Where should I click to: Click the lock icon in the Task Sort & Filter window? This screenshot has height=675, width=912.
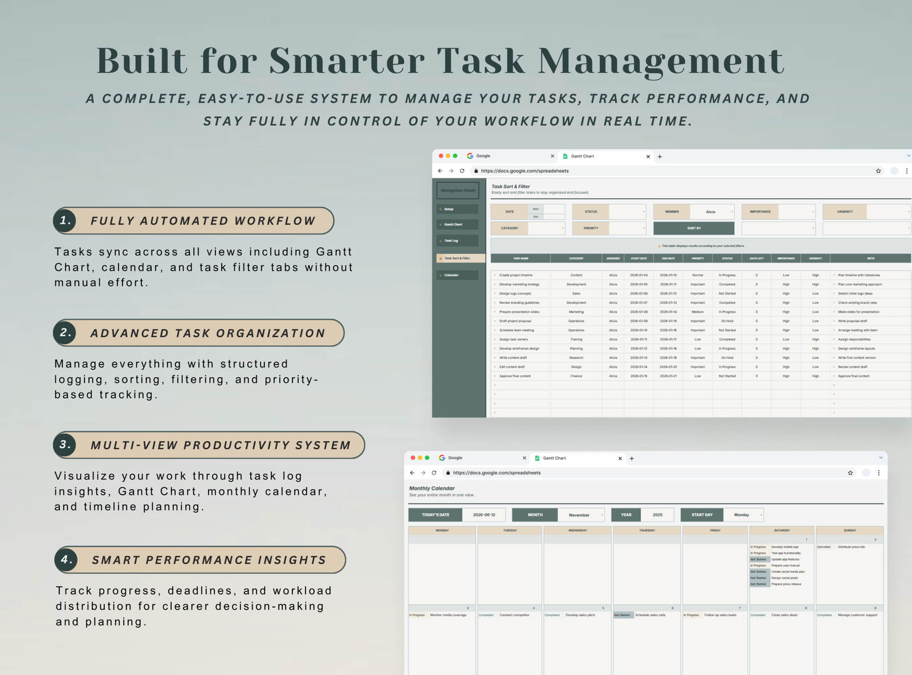pos(475,171)
